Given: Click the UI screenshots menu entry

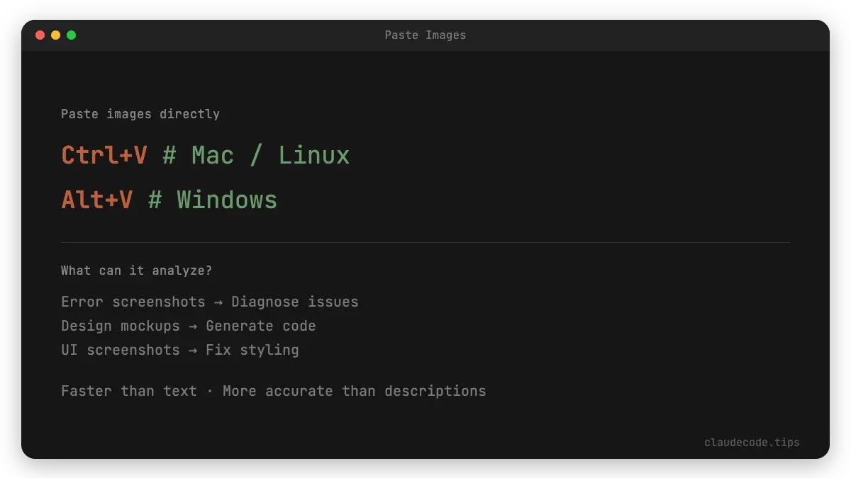Looking at the screenshot, I should [x=121, y=350].
